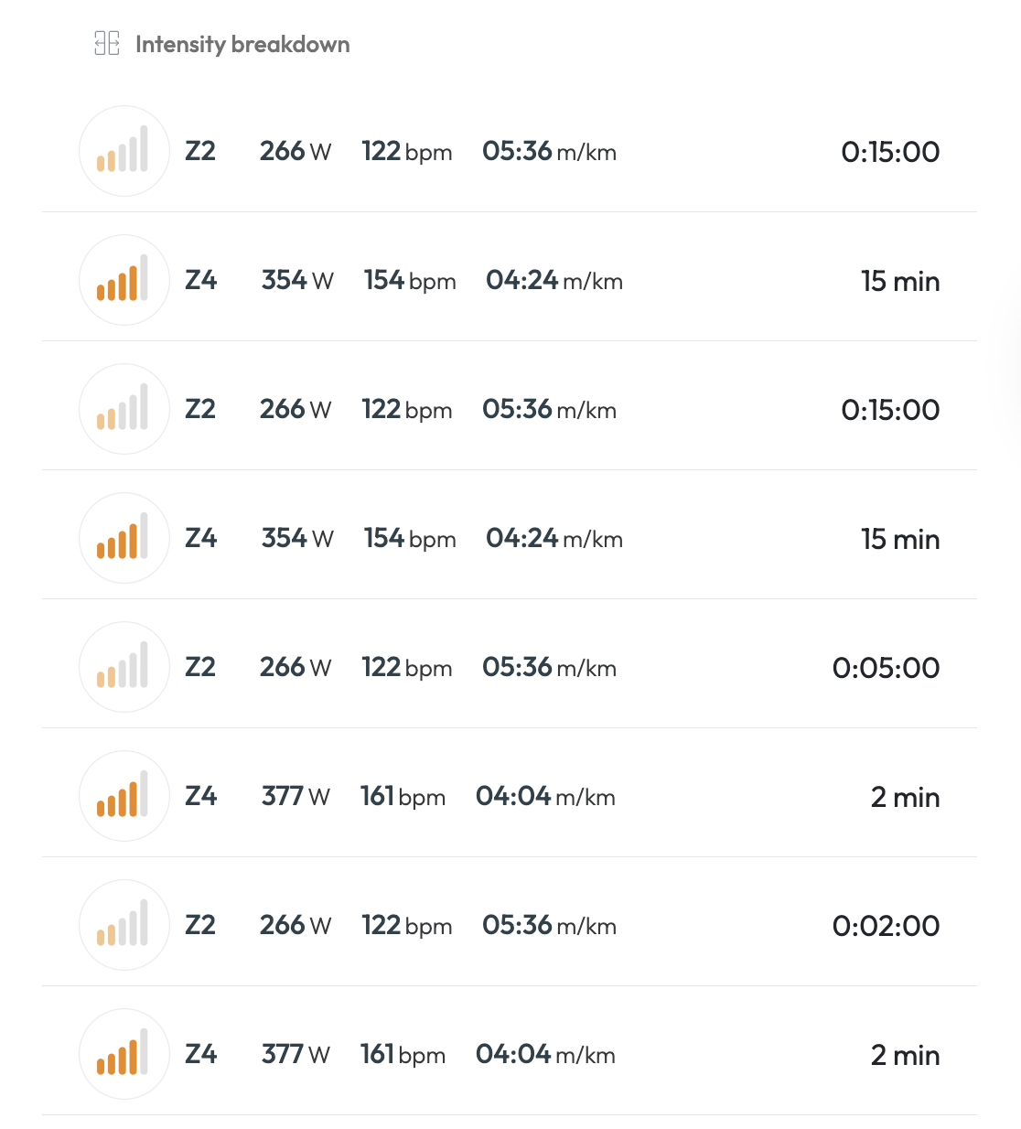Select the intensity icon of the second 15 min row
1021x1129 pixels.
tap(124, 538)
